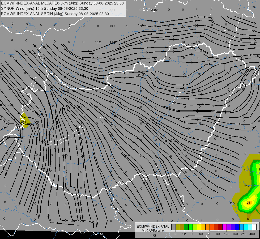The height and width of the screenshot is (239, 260).
Task: Choose the pure yellow legend swatch
Action: (x=199, y=227)
